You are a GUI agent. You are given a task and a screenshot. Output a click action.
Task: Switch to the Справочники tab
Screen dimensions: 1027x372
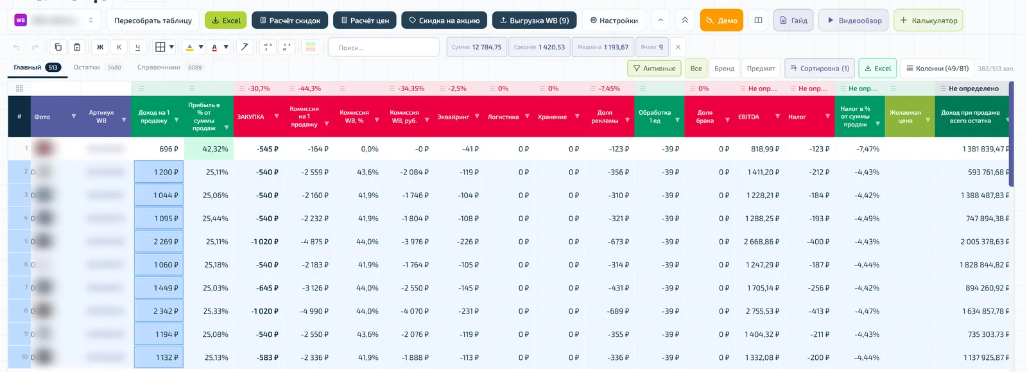coord(169,67)
